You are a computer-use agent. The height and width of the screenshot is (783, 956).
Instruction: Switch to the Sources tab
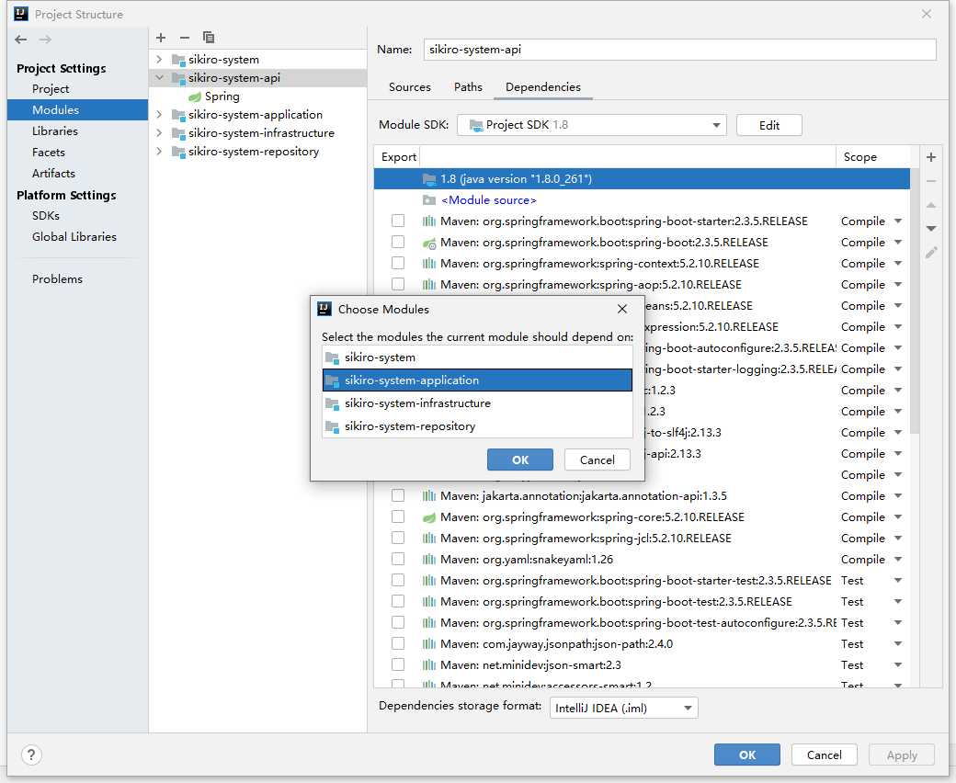pos(410,87)
